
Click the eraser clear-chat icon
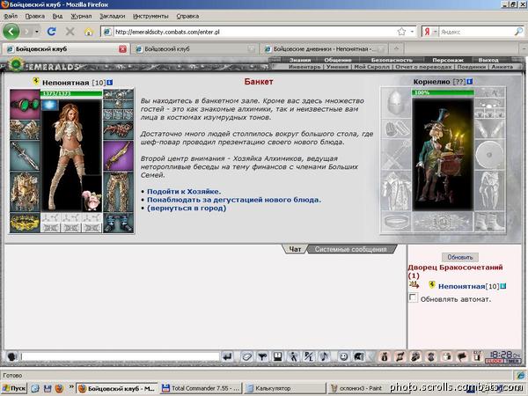coord(246,356)
